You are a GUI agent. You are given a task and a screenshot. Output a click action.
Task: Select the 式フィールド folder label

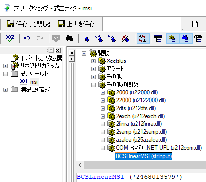(35, 74)
